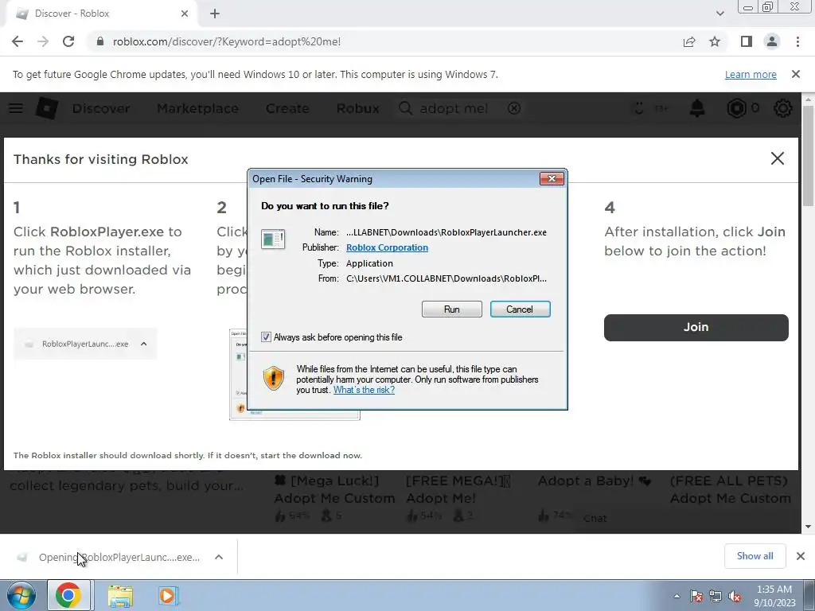The width and height of the screenshot is (815, 611).
Task: Click the Roblox logo icon
Action: (x=47, y=108)
